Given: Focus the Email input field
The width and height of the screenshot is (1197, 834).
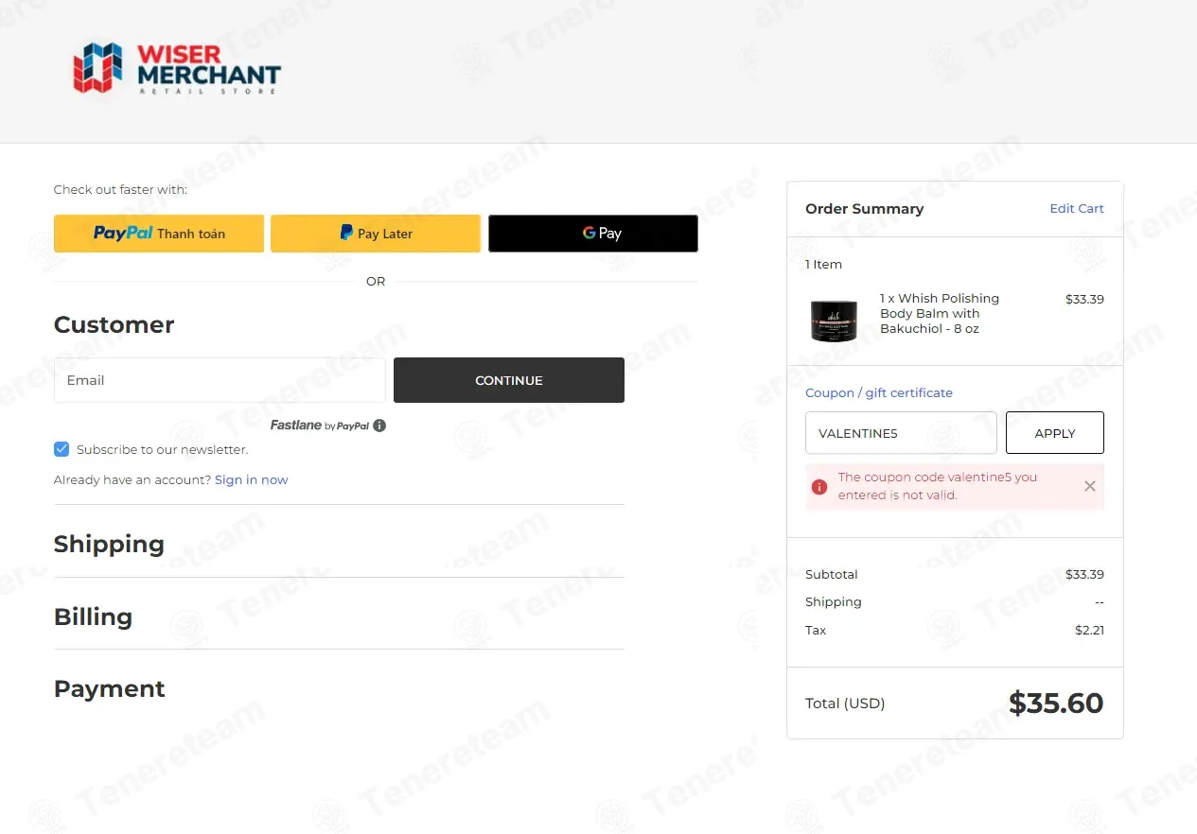Looking at the screenshot, I should 220,380.
